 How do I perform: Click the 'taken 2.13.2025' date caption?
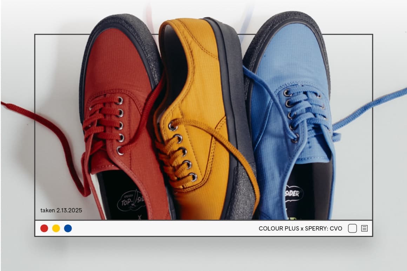tap(61, 210)
